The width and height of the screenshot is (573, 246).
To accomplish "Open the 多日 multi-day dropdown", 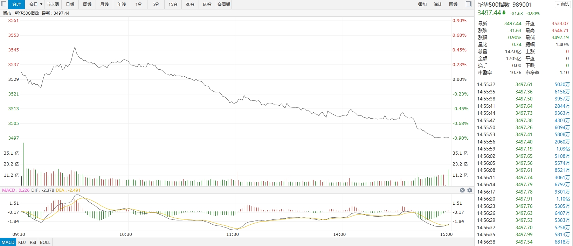I will 36,5.
